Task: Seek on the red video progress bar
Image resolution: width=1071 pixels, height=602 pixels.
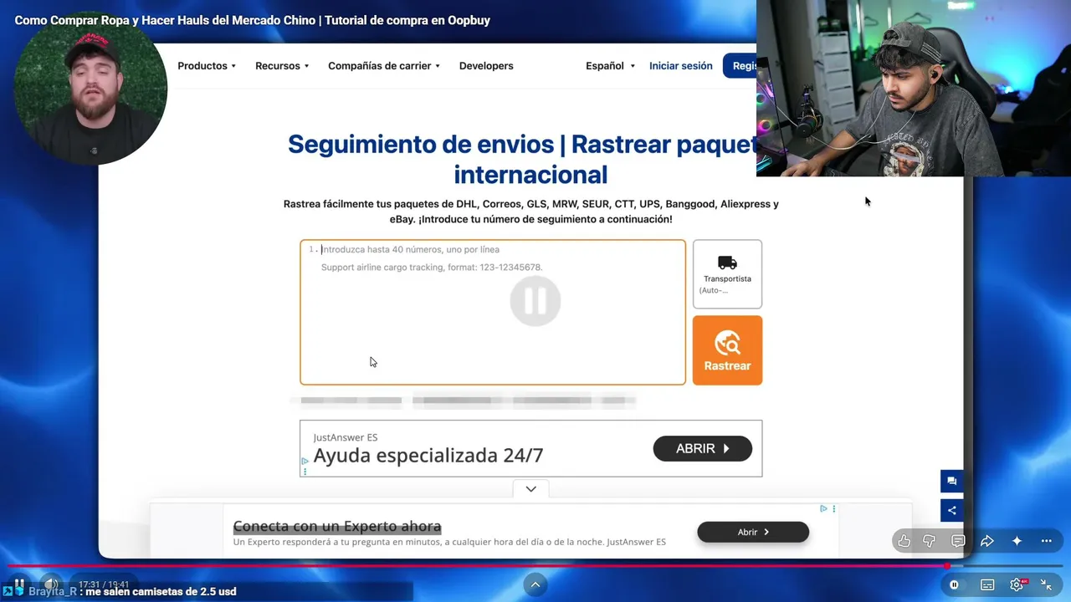Action: click(535, 566)
